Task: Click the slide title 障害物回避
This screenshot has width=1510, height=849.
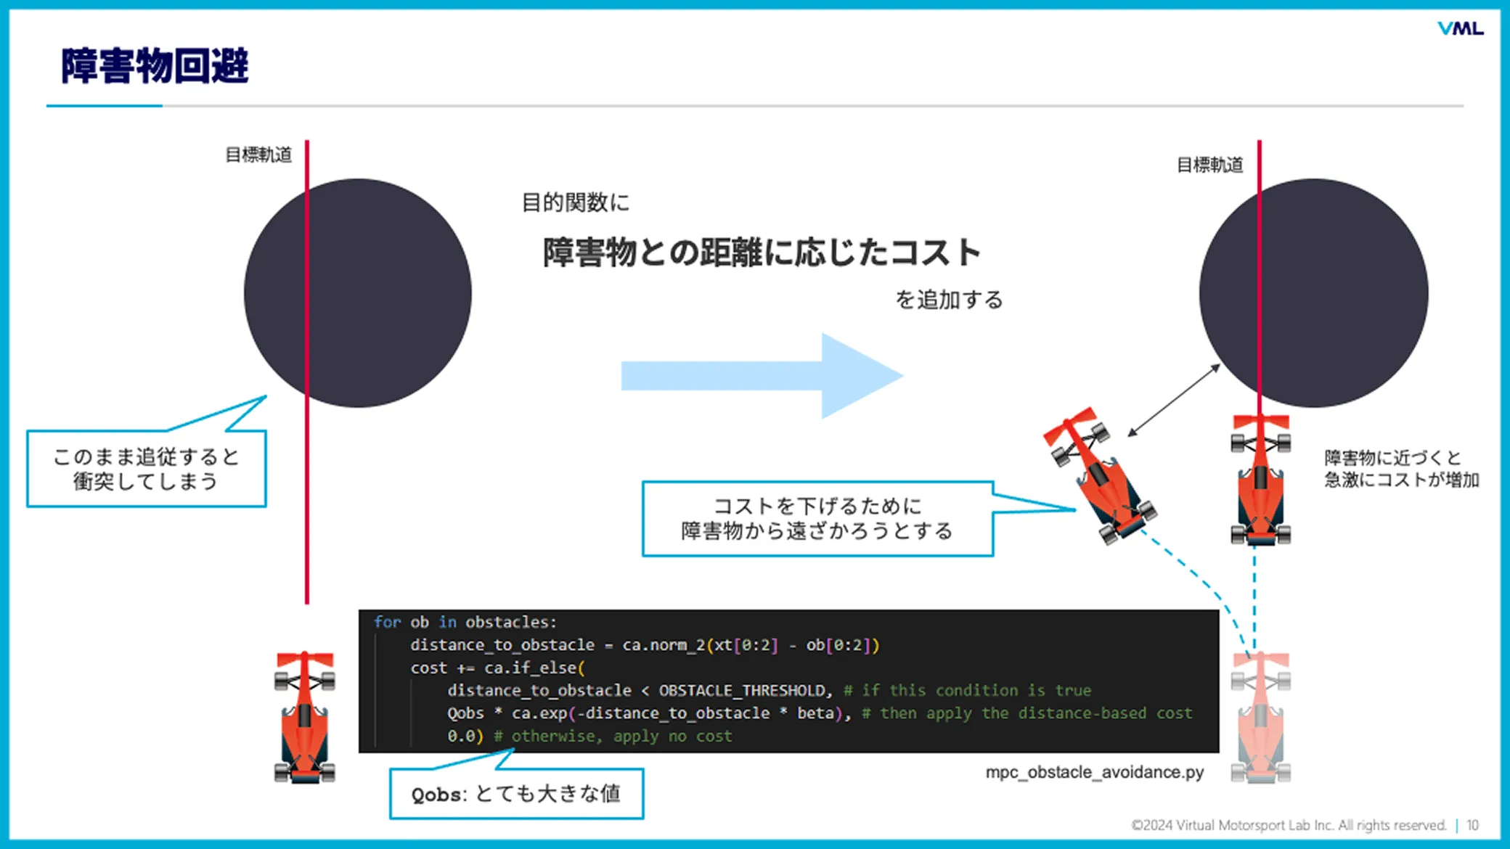Action: (155, 66)
